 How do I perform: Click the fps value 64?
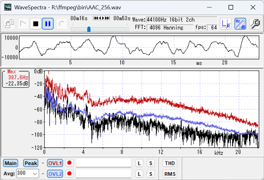click(212, 28)
